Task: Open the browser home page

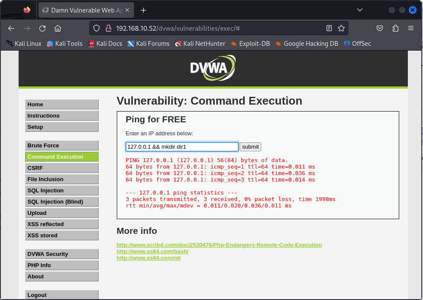Action: tap(58, 28)
